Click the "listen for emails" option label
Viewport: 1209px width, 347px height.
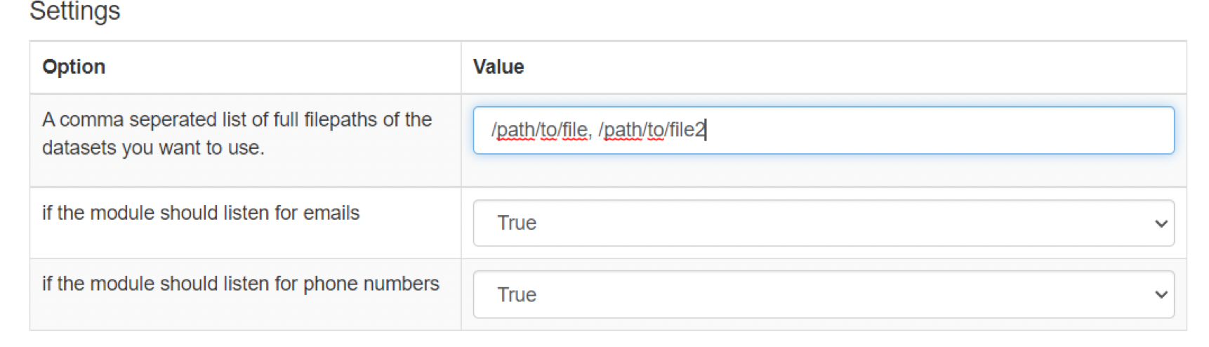tap(201, 213)
